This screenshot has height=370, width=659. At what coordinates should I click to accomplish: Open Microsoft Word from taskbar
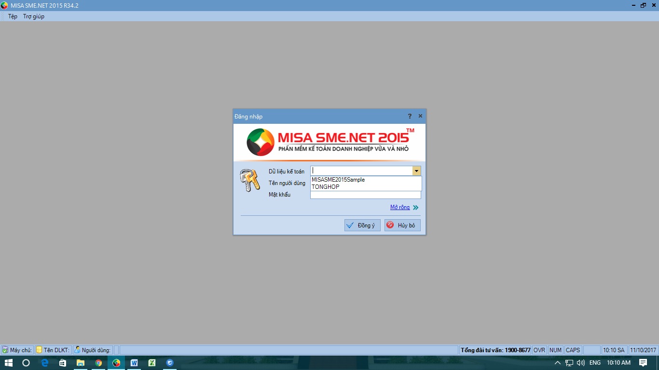(x=134, y=363)
